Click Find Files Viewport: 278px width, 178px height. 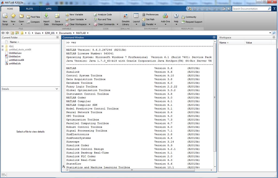pos(33,17)
